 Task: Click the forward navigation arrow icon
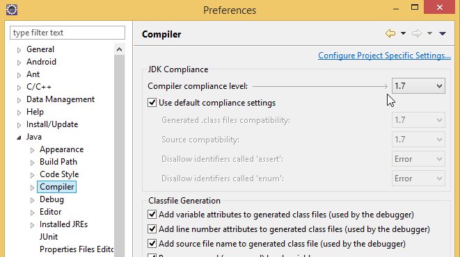point(417,33)
